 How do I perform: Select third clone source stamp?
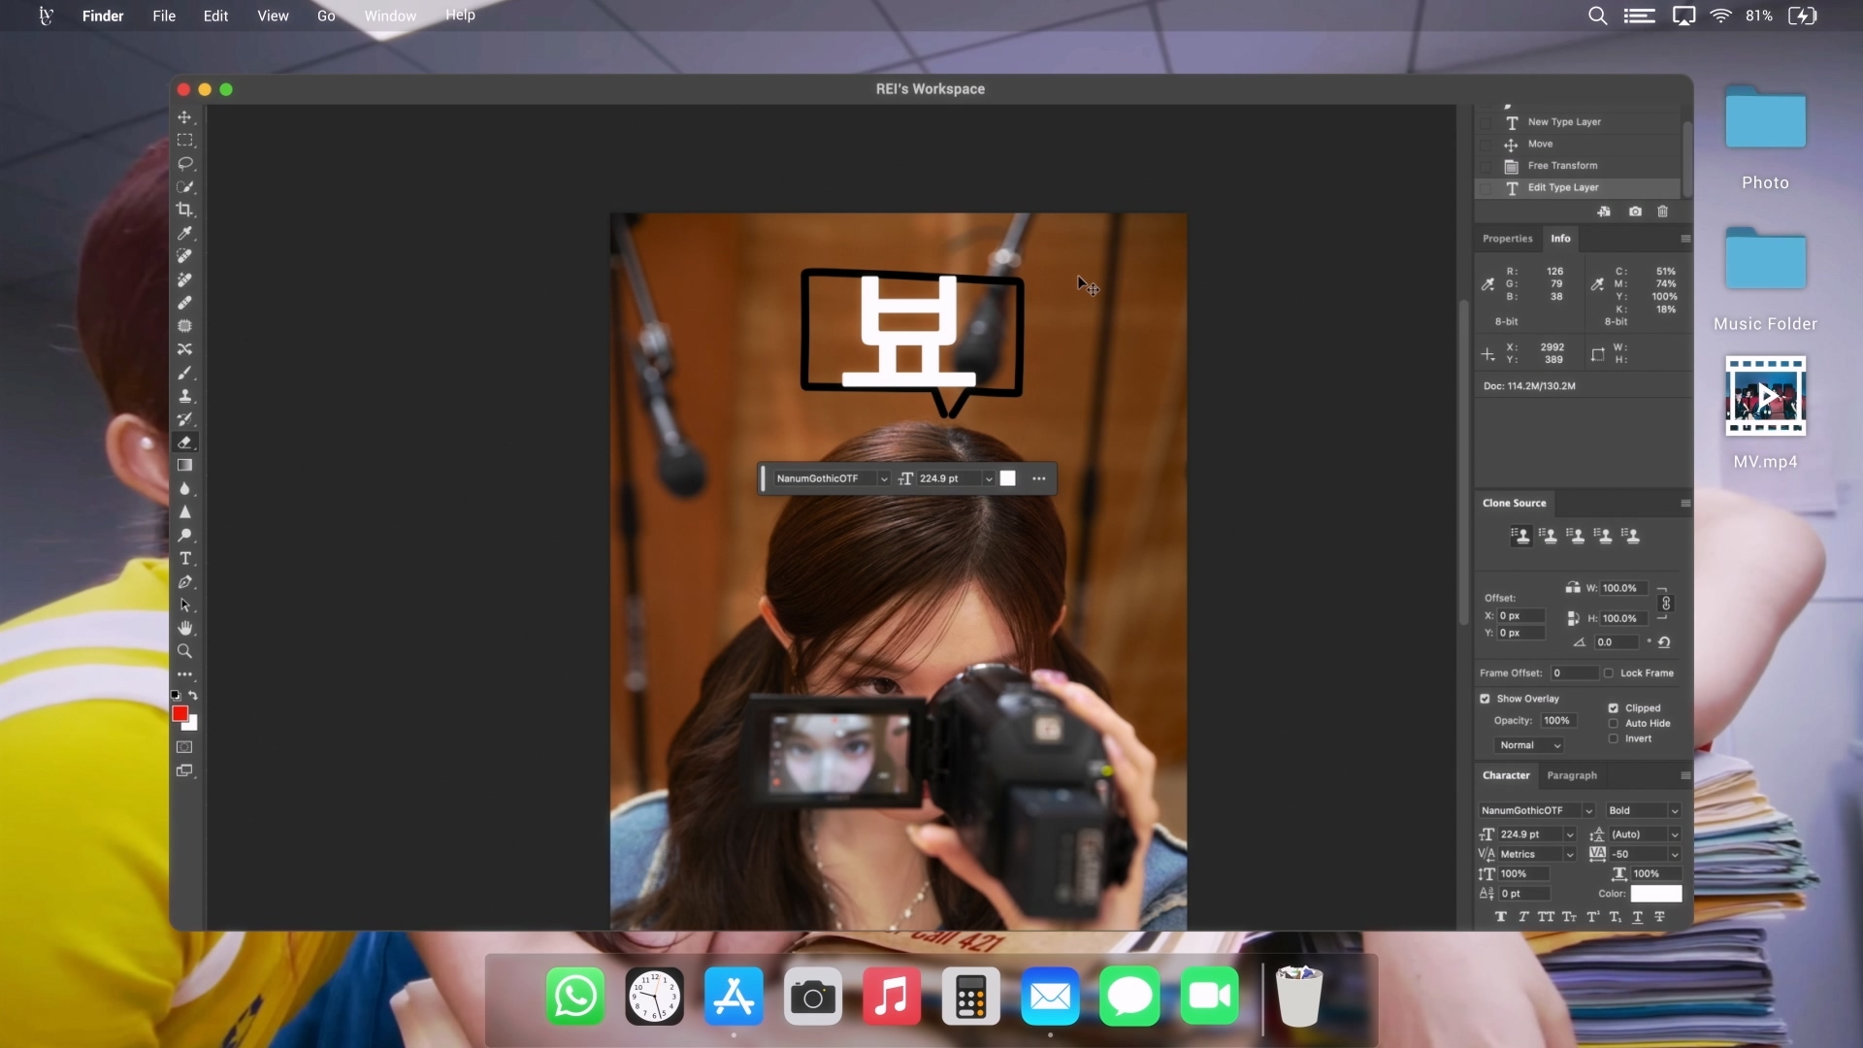coord(1576,537)
